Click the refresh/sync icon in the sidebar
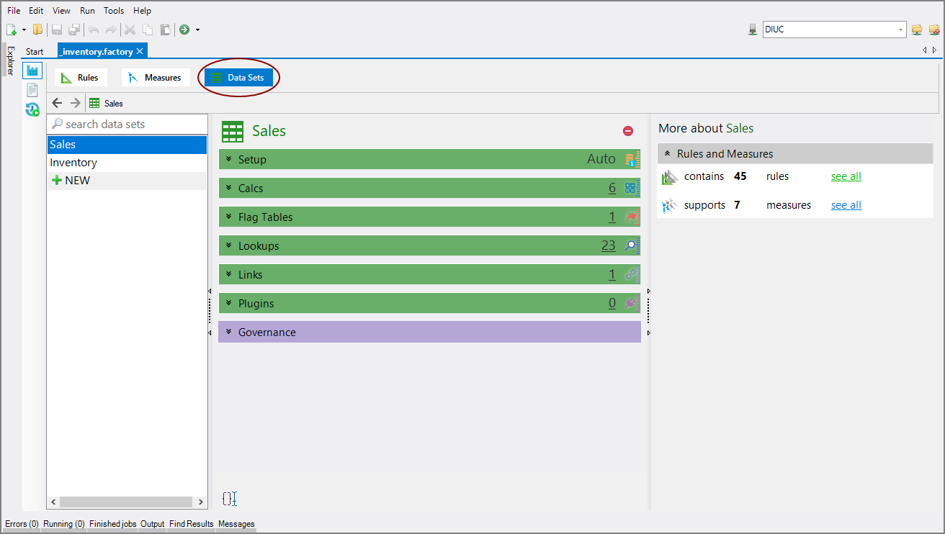 pyautogui.click(x=32, y=109)
